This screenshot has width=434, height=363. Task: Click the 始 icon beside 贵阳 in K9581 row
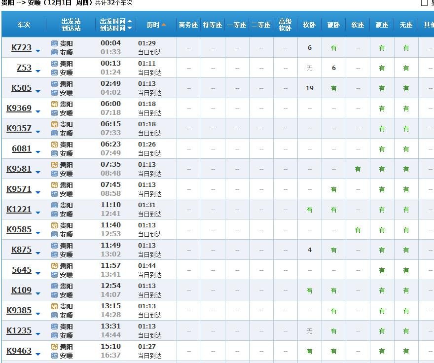tap(54, 165)
